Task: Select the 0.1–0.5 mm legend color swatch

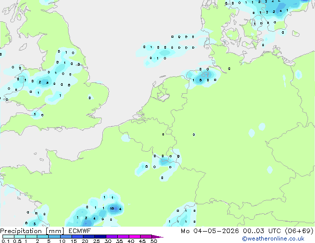Action: click(8, 237)
